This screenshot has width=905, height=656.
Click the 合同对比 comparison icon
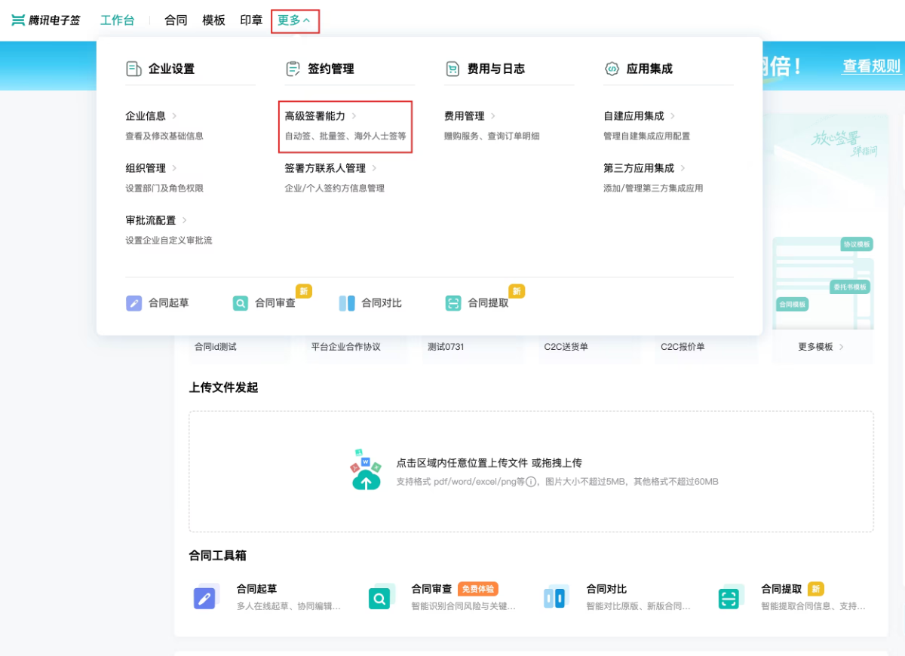click(346, 302)
